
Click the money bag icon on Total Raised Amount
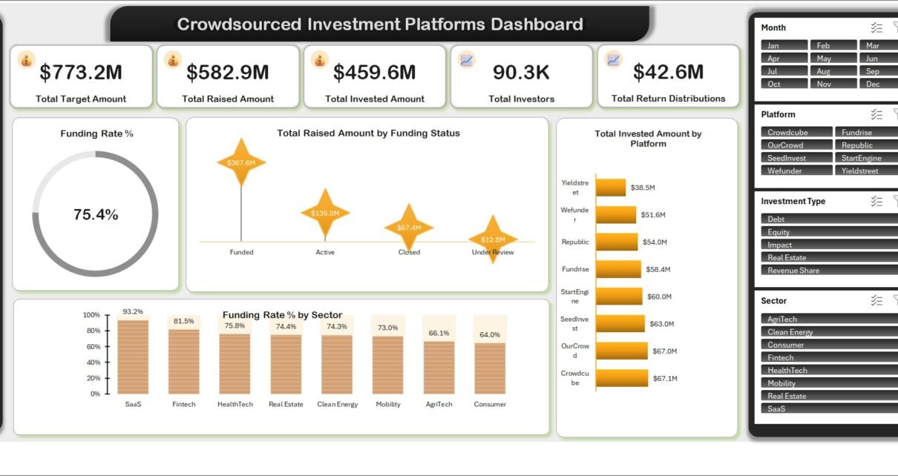pos(173,61)
